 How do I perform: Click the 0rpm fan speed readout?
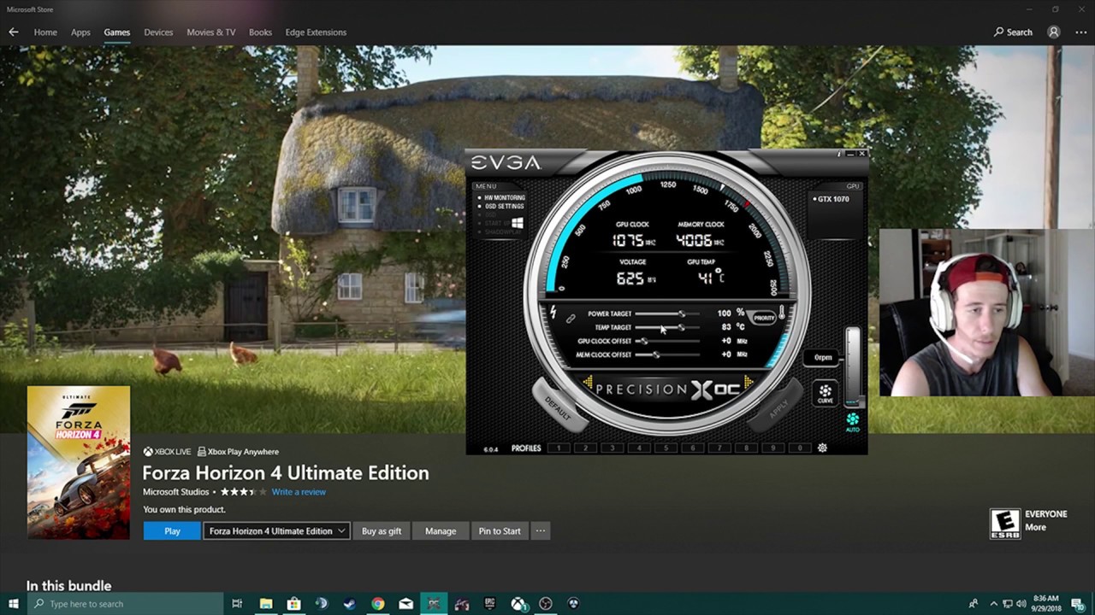click(x=823, y=357)
